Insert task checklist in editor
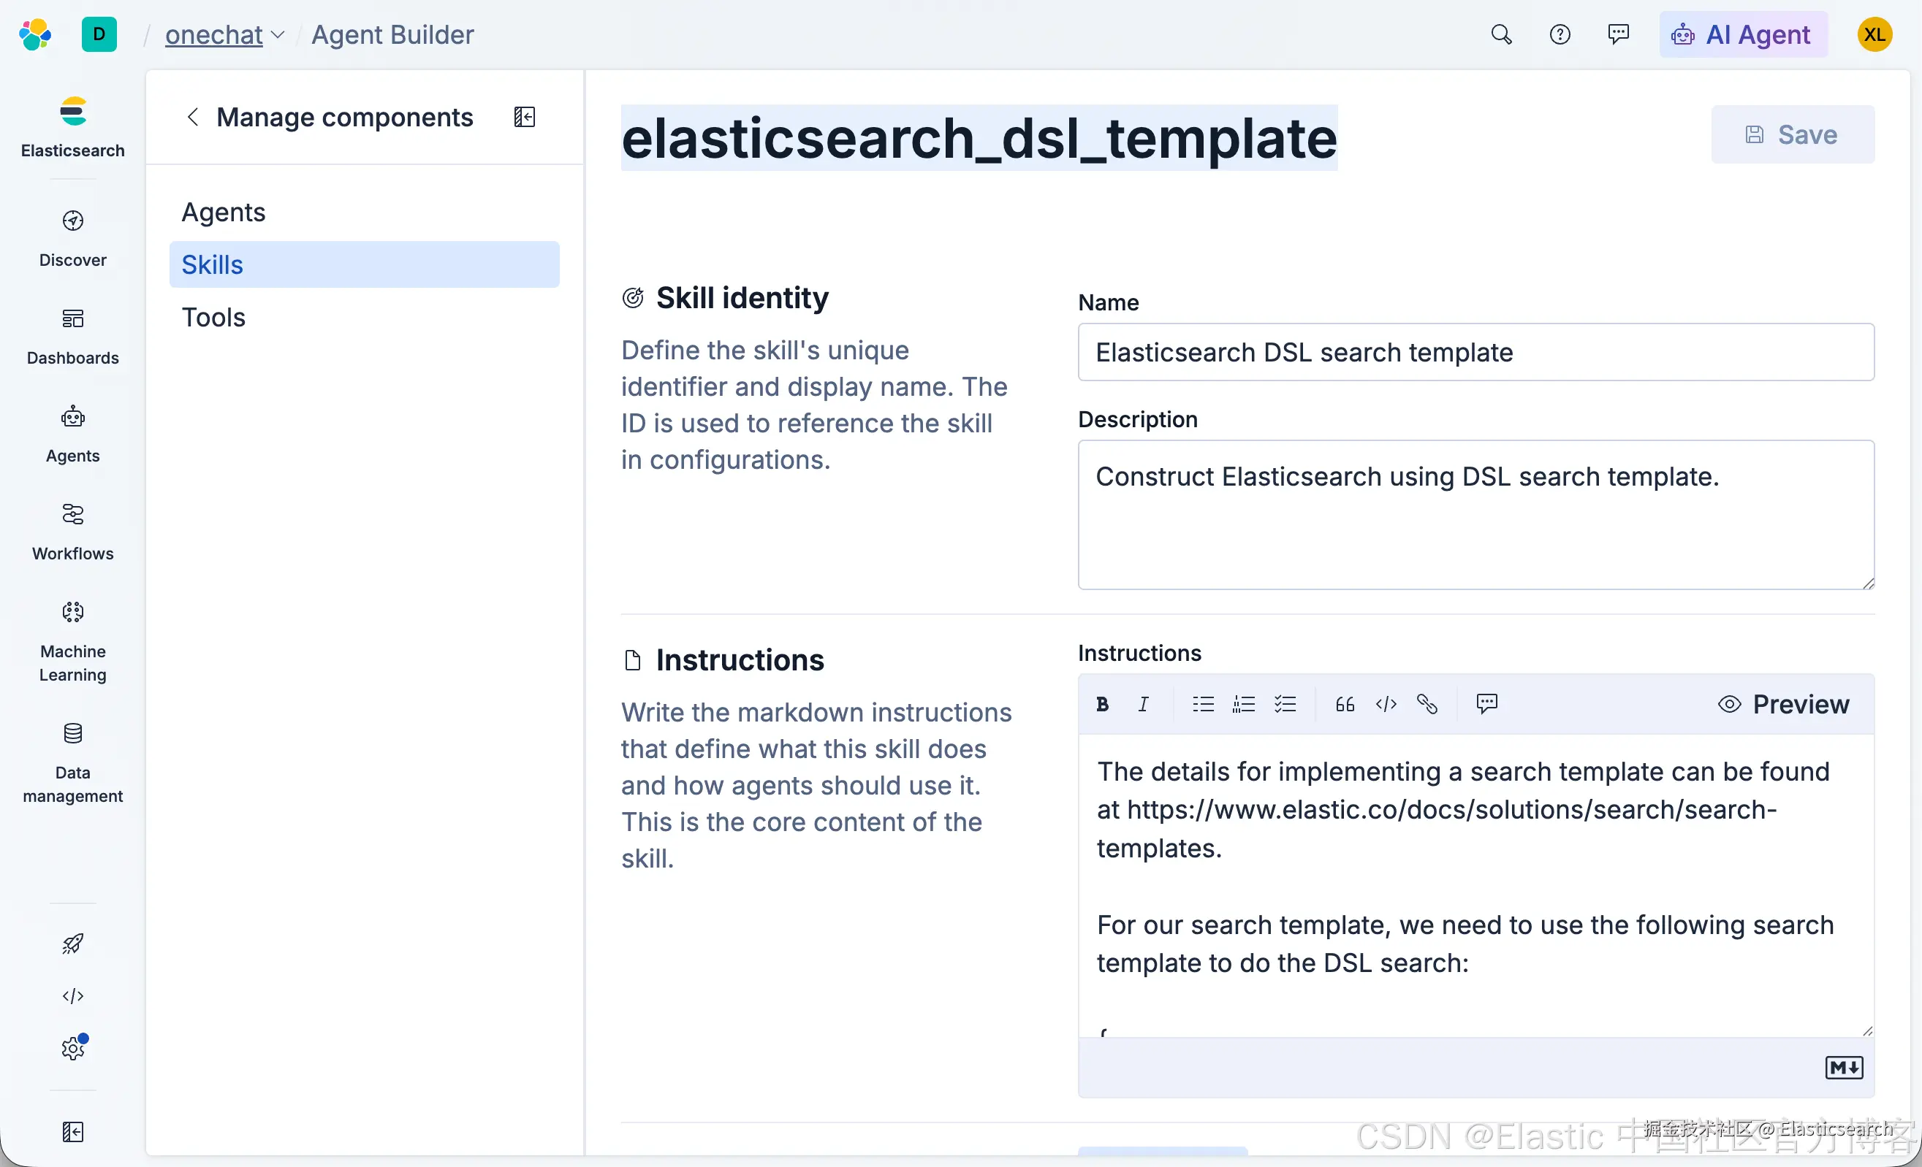1922x1167 pixels. click(x=1285, y=704)
